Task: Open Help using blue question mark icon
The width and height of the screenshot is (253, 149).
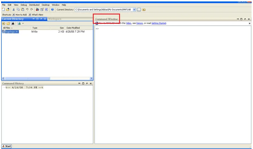Action: (52, 10)
